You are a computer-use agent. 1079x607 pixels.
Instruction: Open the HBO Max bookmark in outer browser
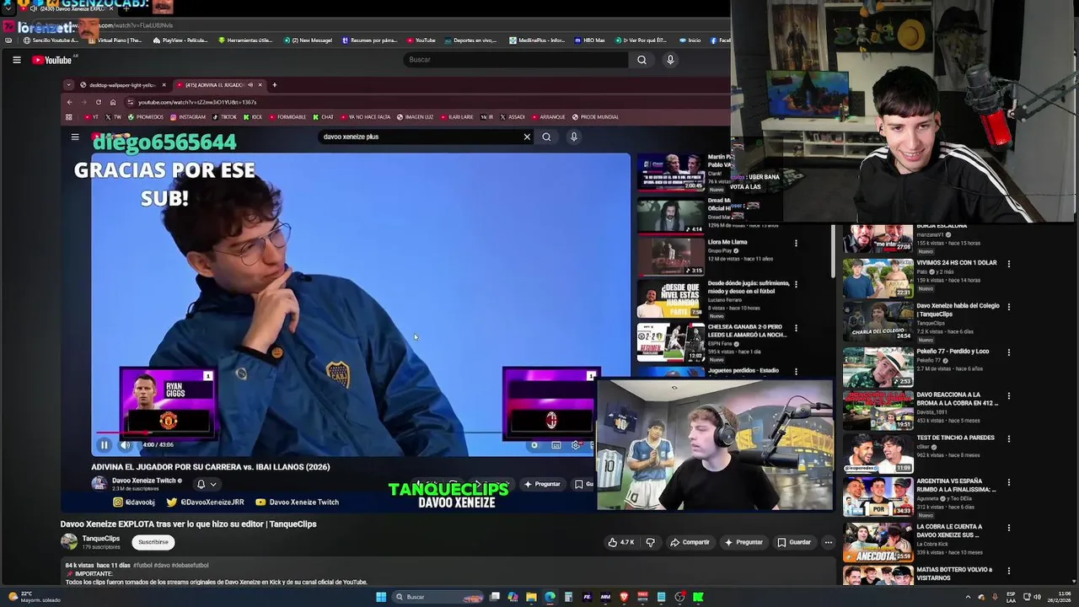click(x=590, y=40)
